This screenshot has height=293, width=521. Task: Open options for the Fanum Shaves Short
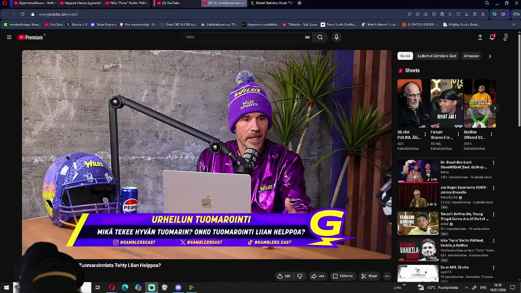pyautogui.click(x=458, y=134)
